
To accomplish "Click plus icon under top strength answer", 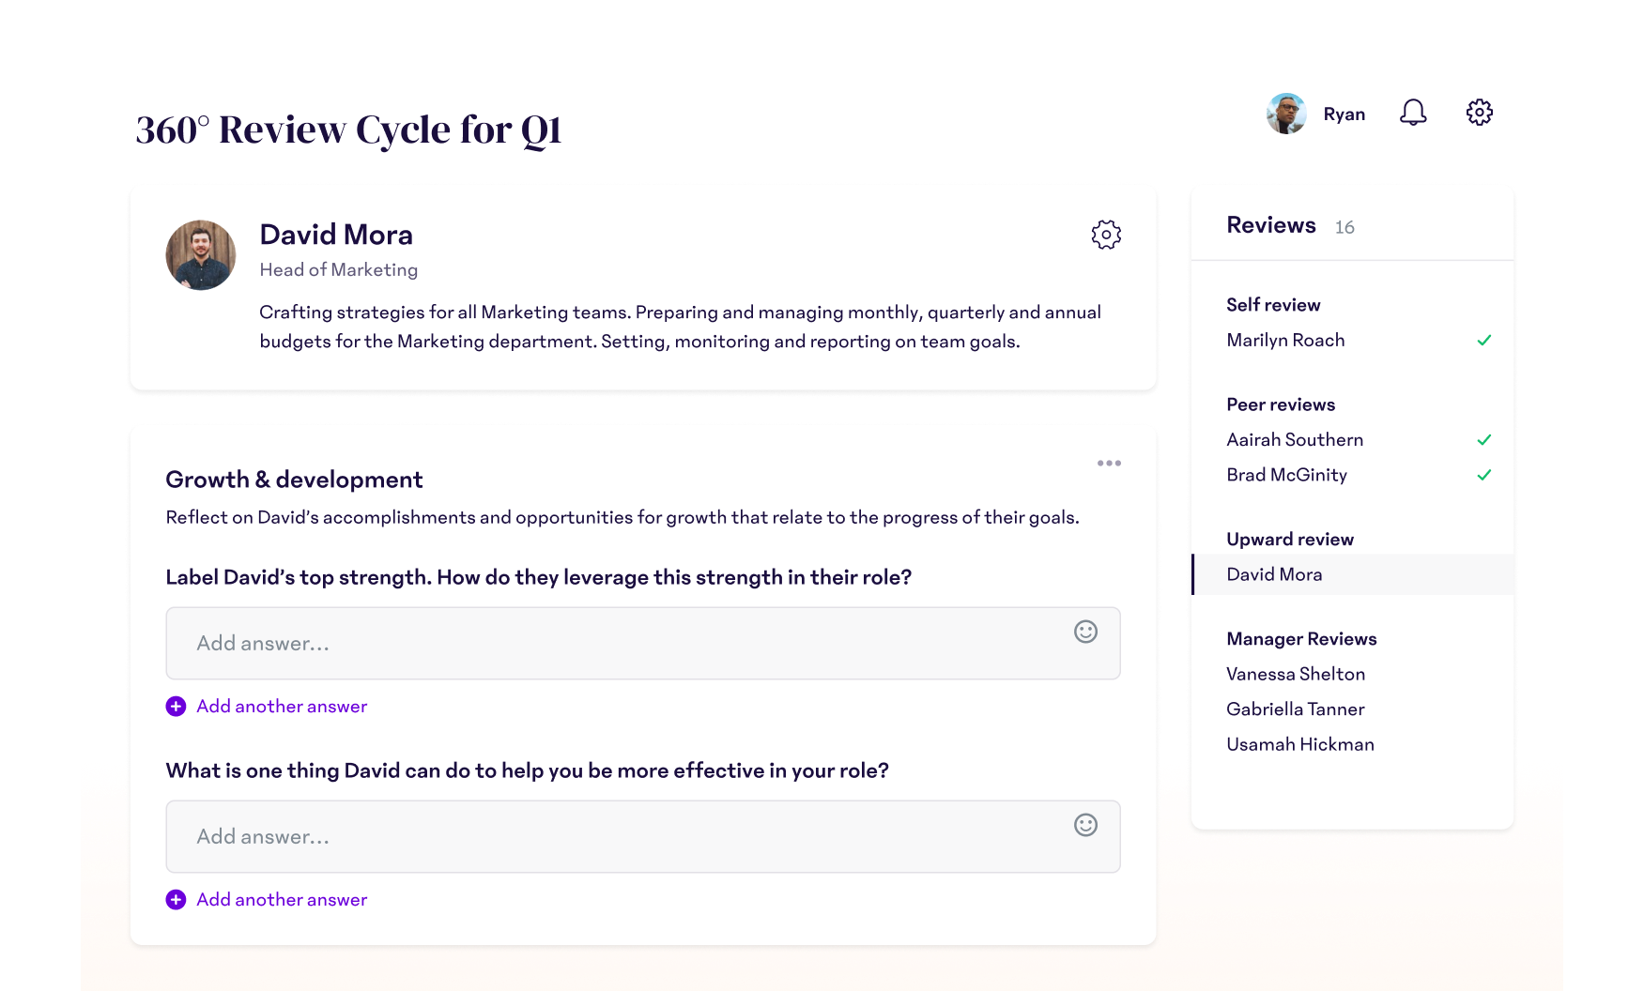I will [x=176, y=707].
